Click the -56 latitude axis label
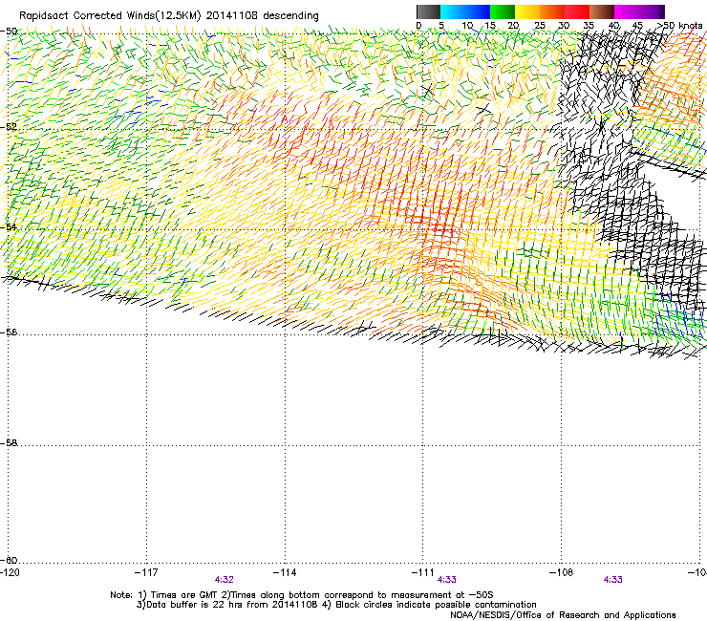Screen dimensions: 707x621 point(9,332)
